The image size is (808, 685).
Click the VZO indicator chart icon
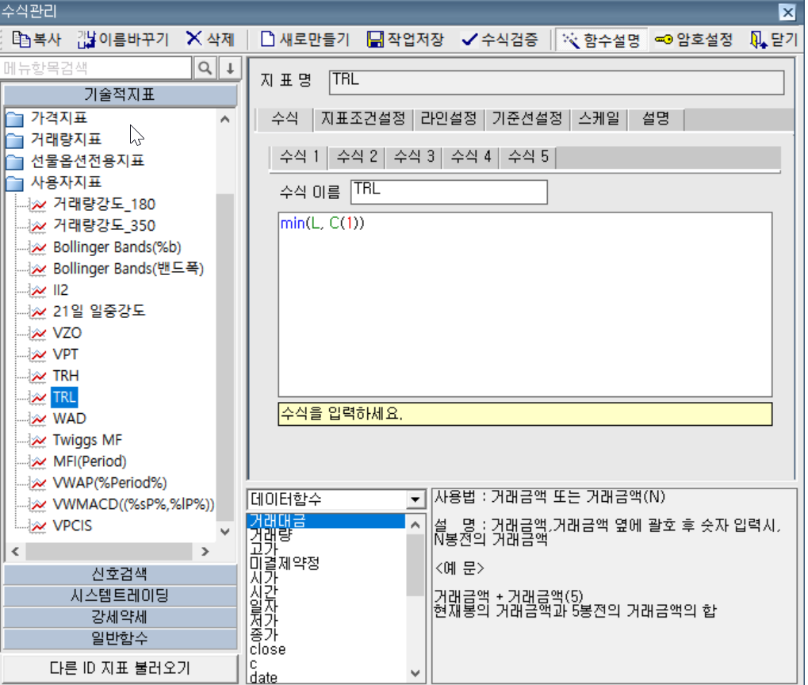[x=38, y=334]
